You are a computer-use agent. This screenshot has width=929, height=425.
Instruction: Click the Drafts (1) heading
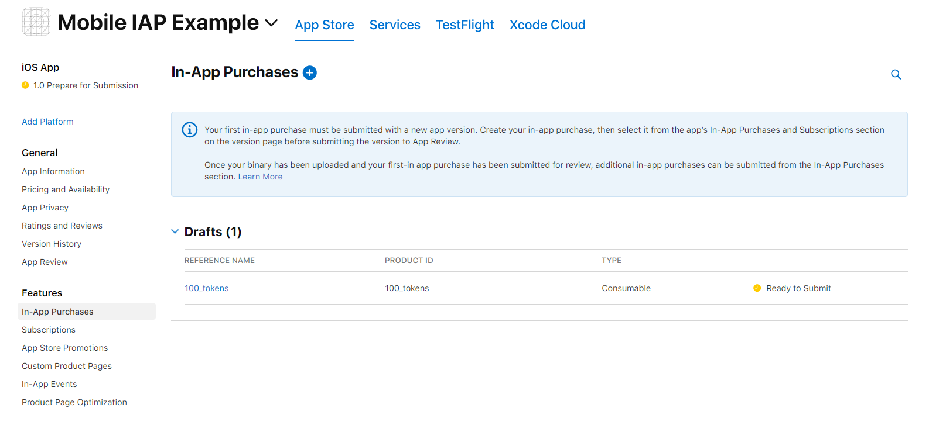coord(213,232)
